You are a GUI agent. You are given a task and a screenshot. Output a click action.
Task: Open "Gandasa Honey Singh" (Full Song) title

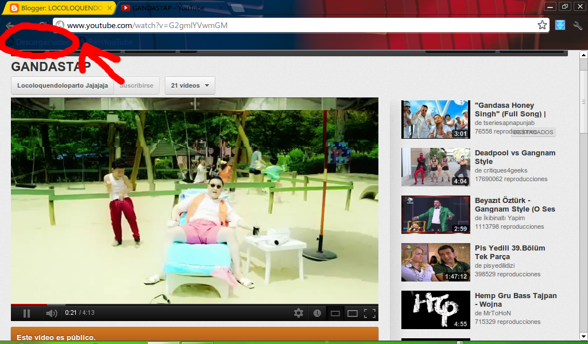pyautogui.click(x=510, y=110)
